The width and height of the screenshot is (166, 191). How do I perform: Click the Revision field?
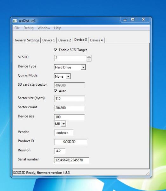point(60,151)
